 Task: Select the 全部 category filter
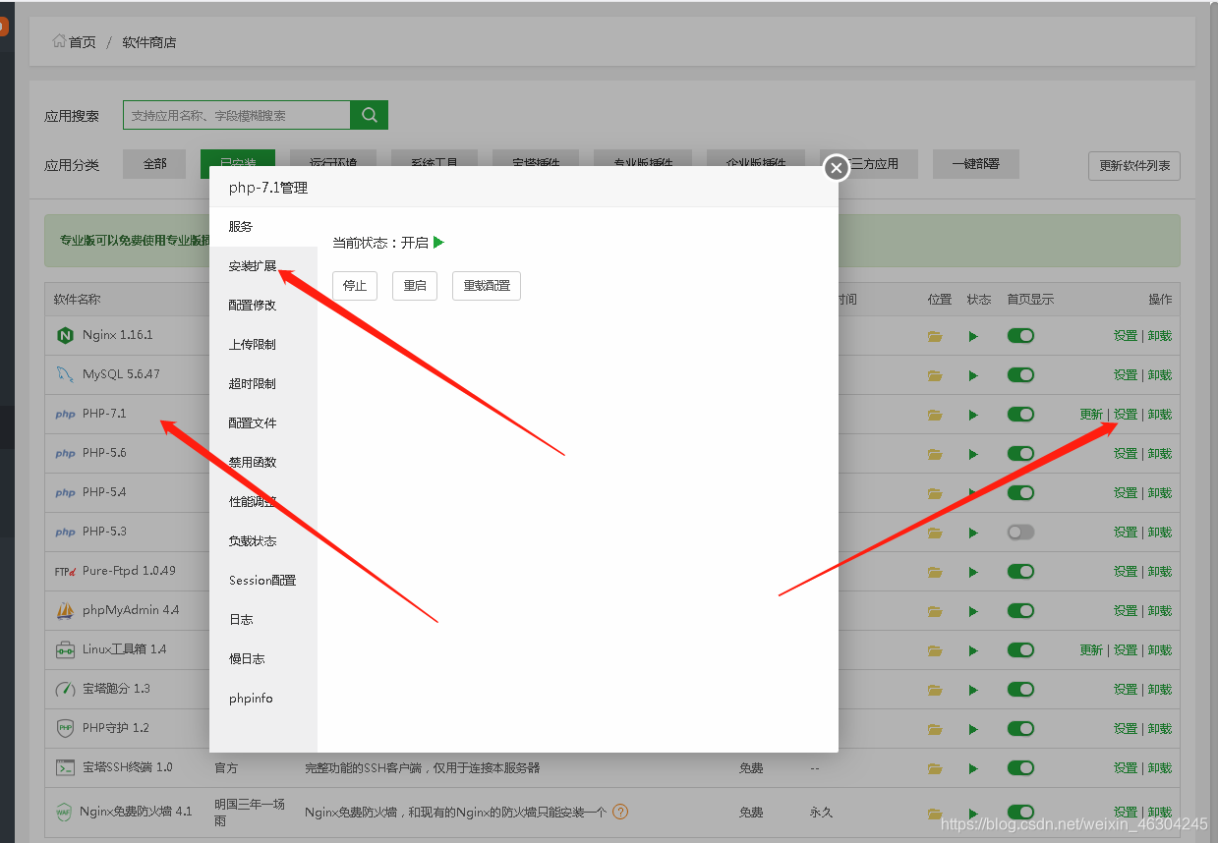click(x=154, y=164)
